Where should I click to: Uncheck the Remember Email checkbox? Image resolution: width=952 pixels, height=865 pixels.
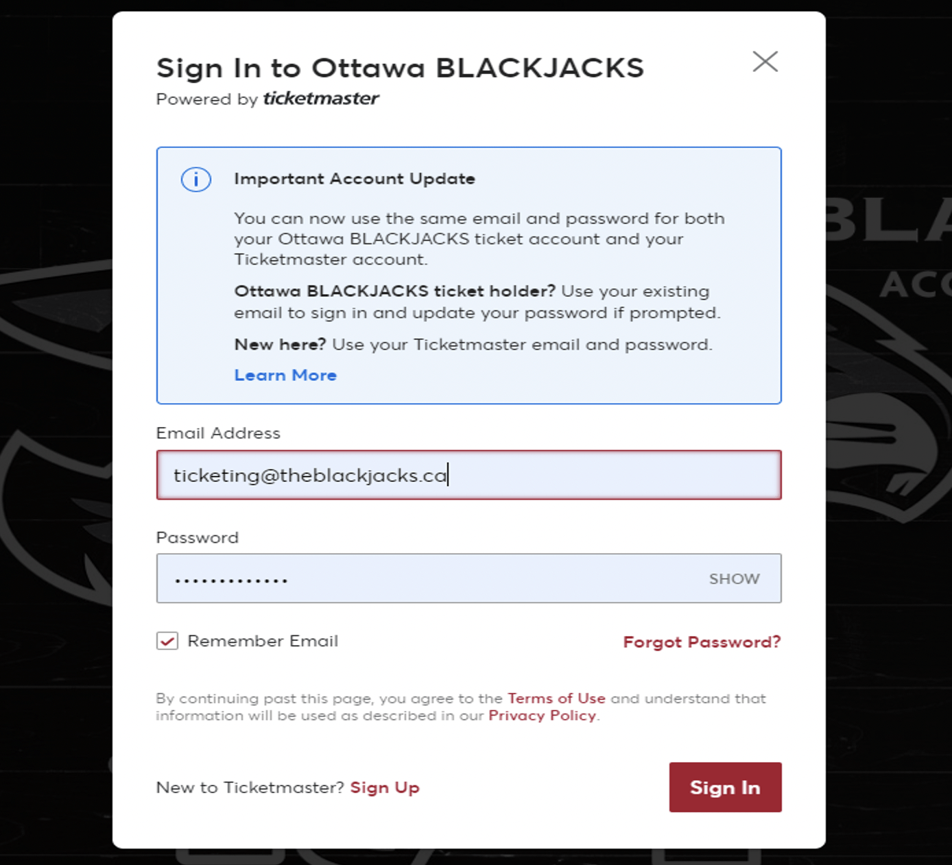tap(167, 642)
